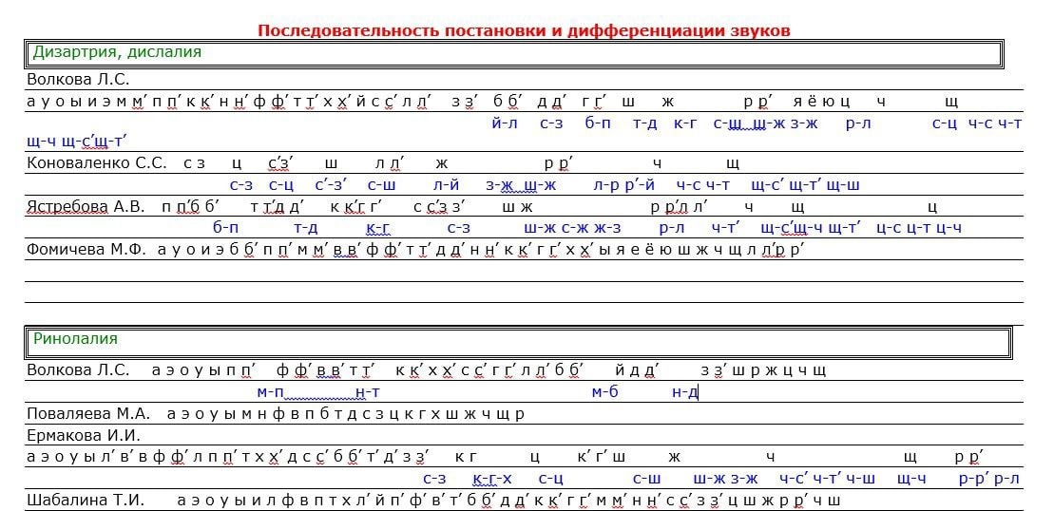The height and width of the screenshot is (511, 1054).
Task: Click 'Волкова Л.С.' in the Ринолалия section
Action: [78, 370]
